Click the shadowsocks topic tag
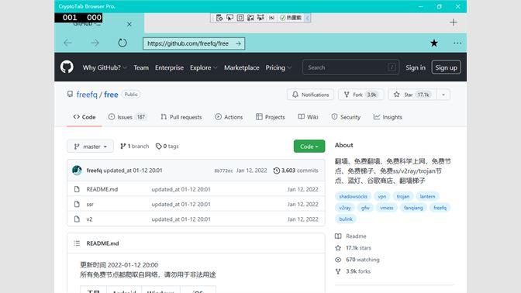Viewport: 521px width, 293px height. (353, 196)
